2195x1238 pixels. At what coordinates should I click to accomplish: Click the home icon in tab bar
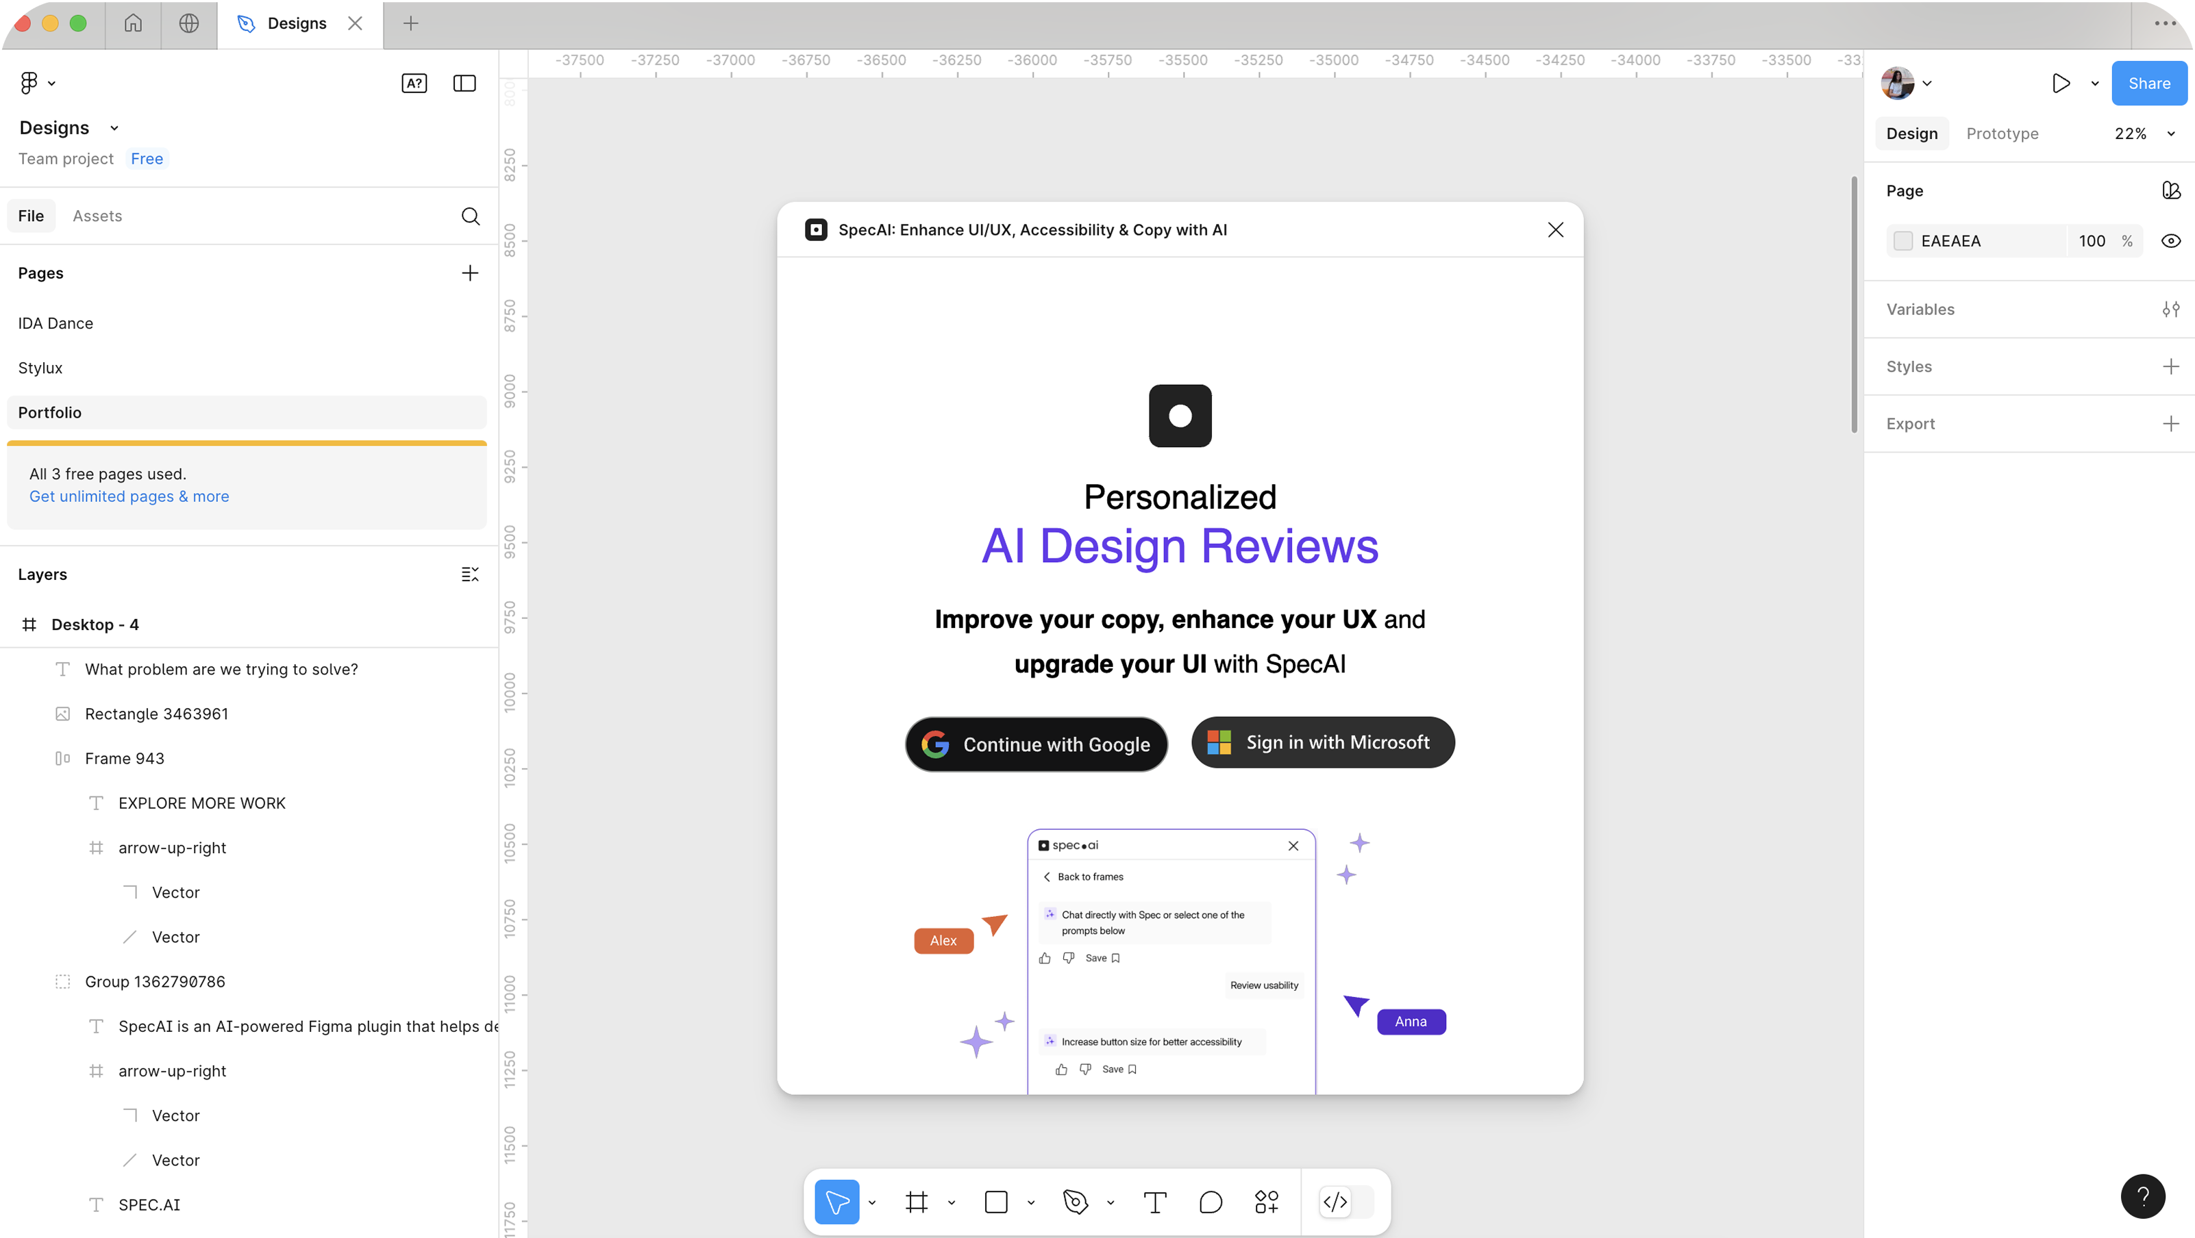133,23
